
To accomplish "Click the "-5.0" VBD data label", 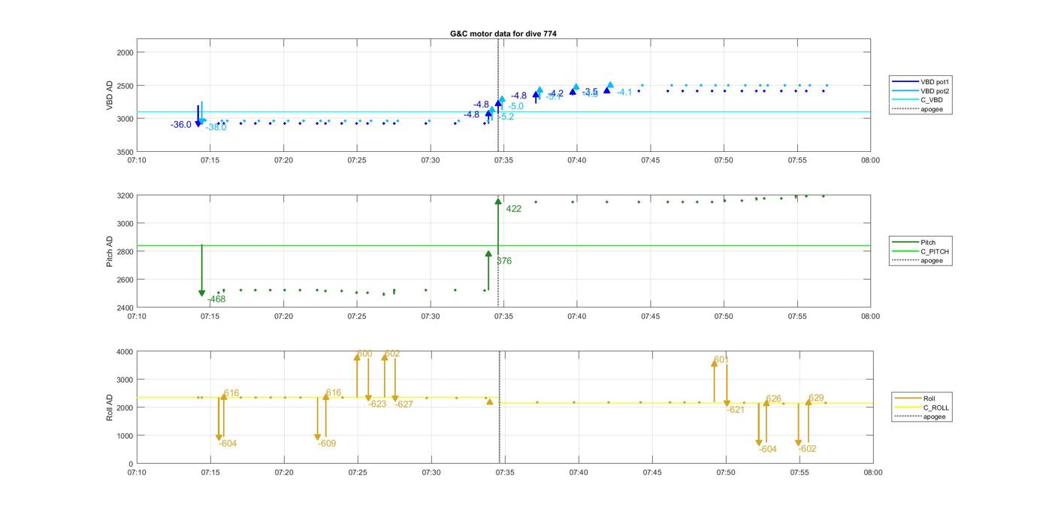I will (515, 107).
